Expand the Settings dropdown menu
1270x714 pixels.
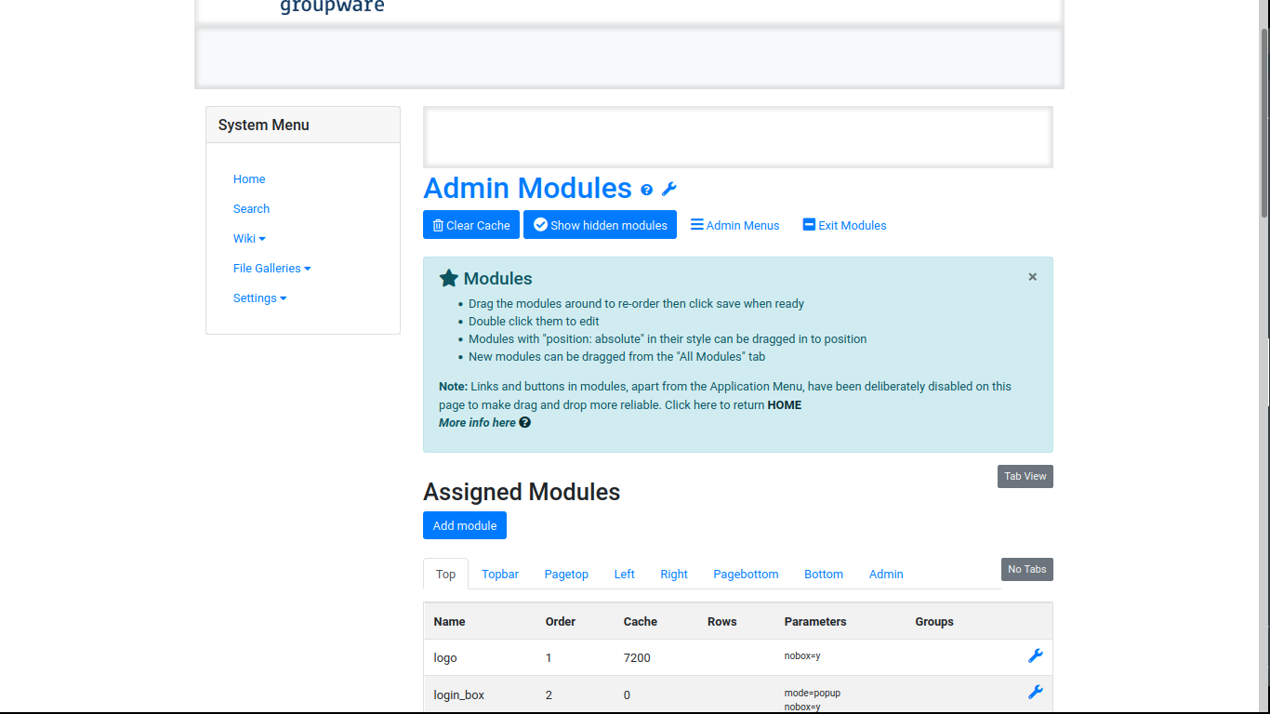[259, 298]
